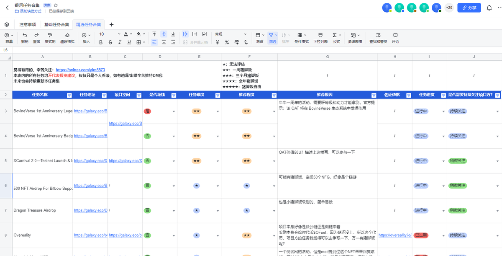Viewport: 502px width, 256px height.
Task: Open the collaborators +20 list
Action: [x=449, y=8]
